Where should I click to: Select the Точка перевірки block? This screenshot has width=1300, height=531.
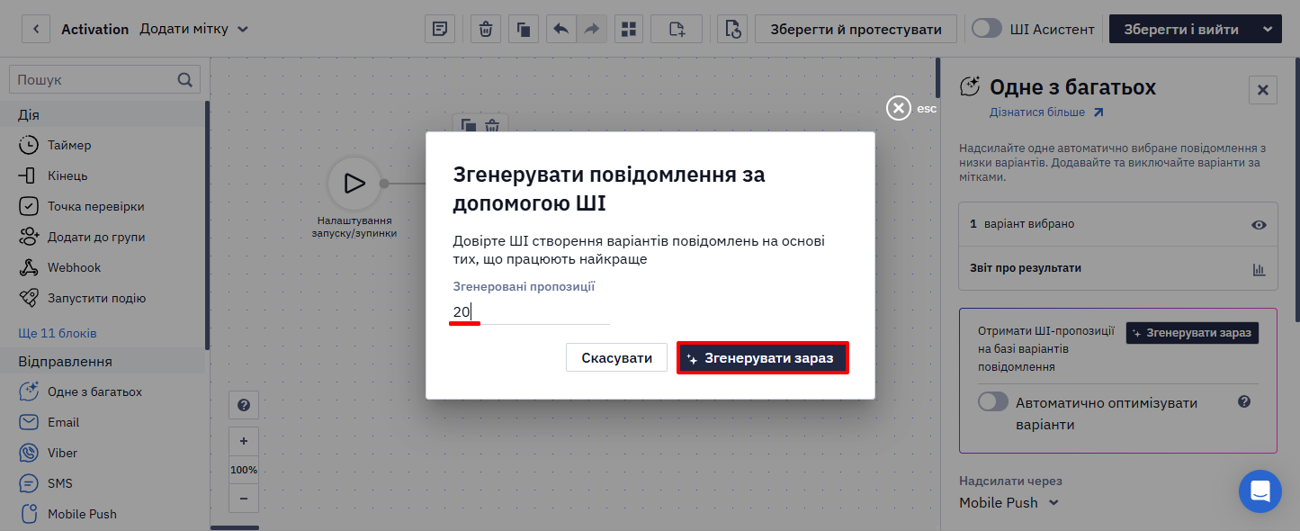(95, 206)
